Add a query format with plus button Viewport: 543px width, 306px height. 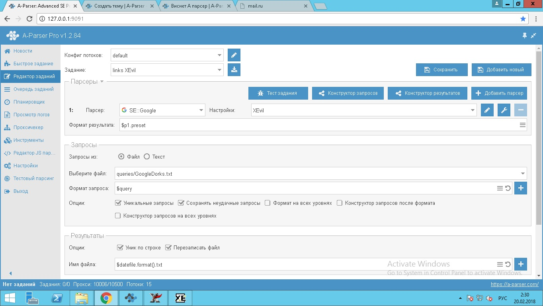click(521, 188)
